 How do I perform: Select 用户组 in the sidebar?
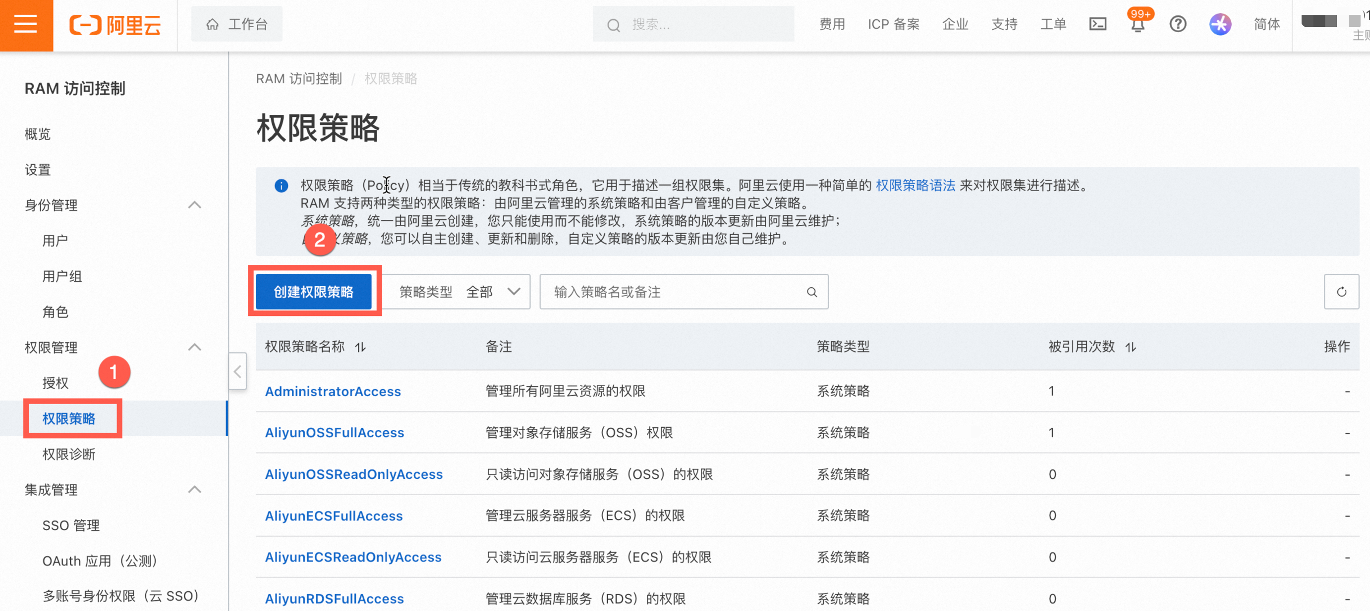coord(62,276)
